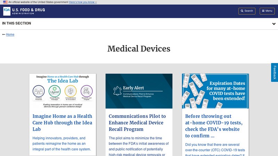This screenshot has width=278, height=156.
Task: Click "An official website of the United States" text
Action: point(38,2)
